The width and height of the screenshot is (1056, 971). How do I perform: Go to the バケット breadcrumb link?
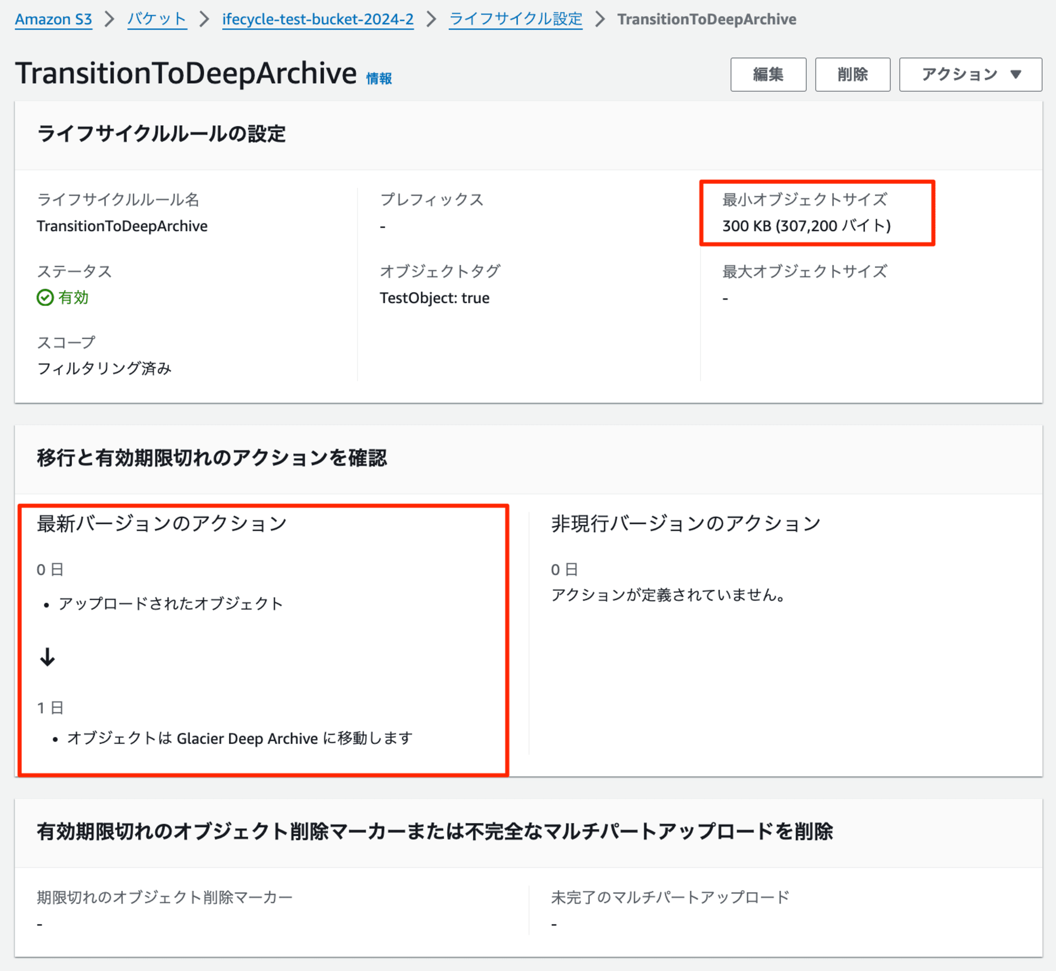[157, 20]
